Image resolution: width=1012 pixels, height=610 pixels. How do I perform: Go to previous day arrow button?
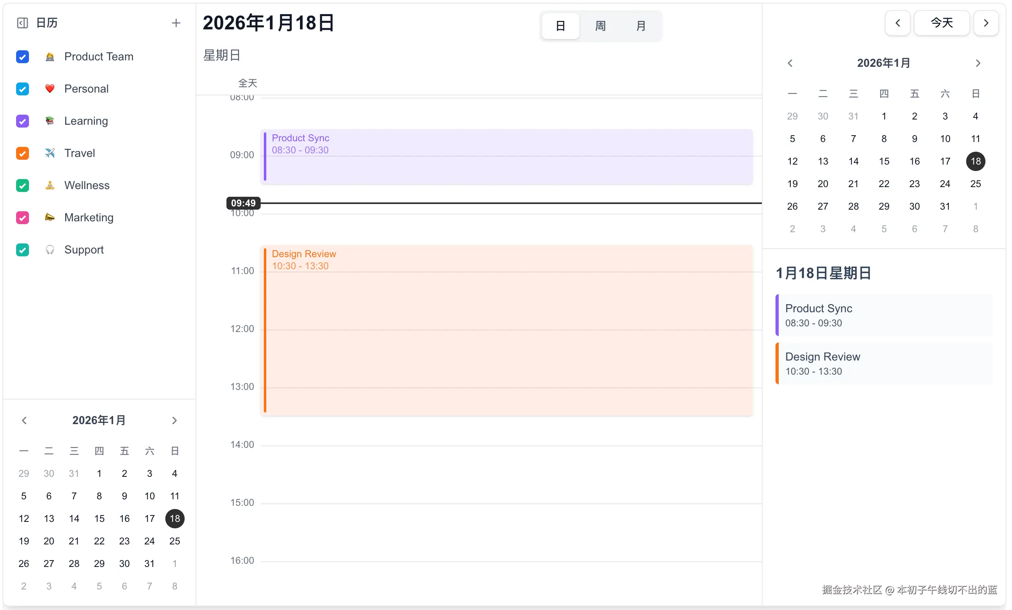(x=897, y=23)
